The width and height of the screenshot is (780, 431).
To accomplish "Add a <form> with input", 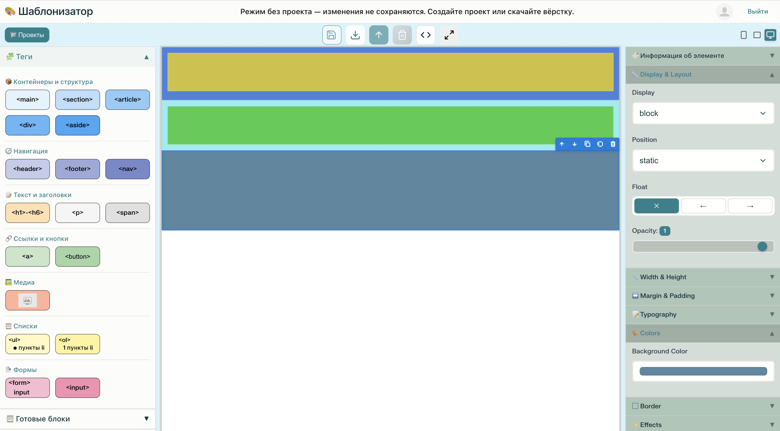I will pyautogui.click(x=27, y=388).
